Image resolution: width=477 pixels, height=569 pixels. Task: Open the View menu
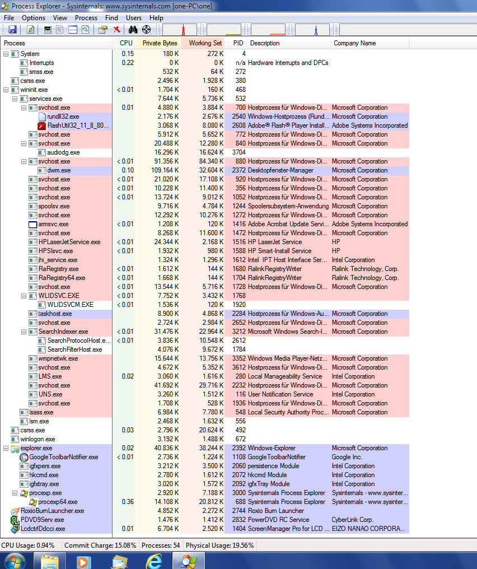pos(60,18)
